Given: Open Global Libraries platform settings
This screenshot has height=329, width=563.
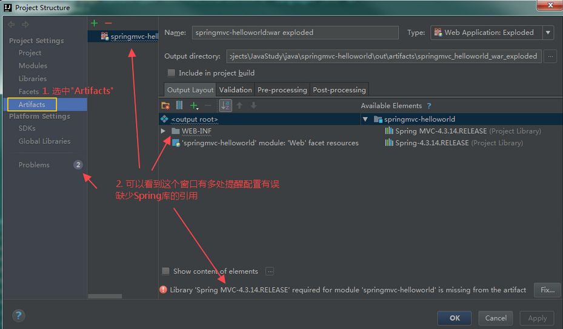Looking at the screenshot, I should click(x=44, y=141).
